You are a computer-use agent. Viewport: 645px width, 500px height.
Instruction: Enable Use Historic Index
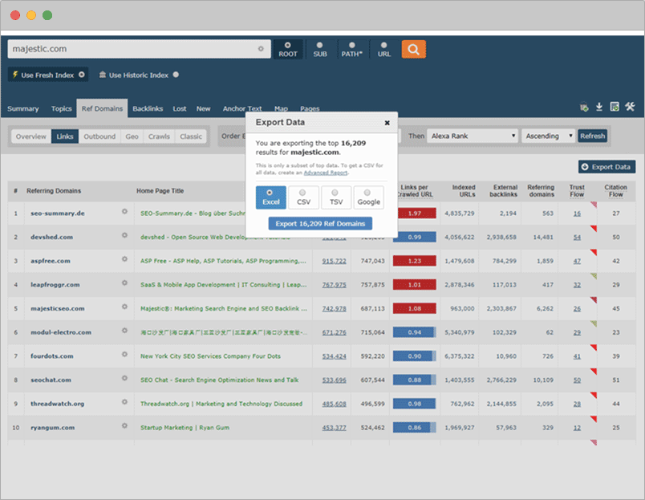coord(139,75)
